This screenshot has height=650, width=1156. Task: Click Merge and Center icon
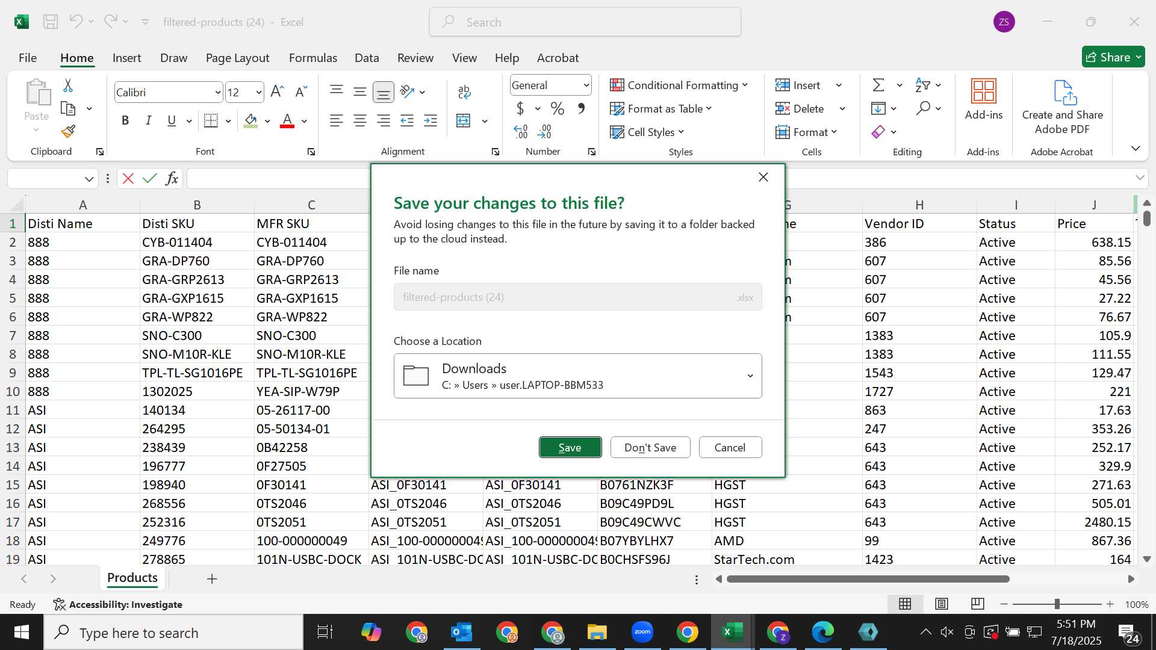tap(464, 121)
